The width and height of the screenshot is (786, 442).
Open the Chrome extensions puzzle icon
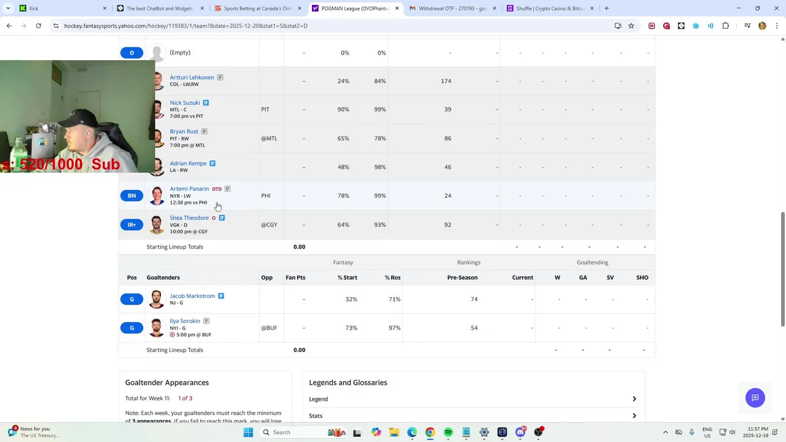[726, 26]
